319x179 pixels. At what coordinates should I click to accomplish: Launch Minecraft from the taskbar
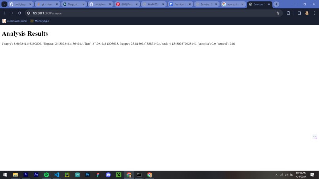coord(119,175)
